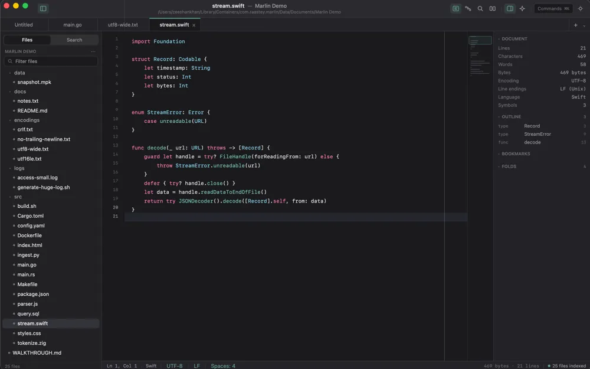This screenshot has width=590, height=369.
Task: Toggle the left sidebar icon near traffic lights
Action: pos(43,8)
